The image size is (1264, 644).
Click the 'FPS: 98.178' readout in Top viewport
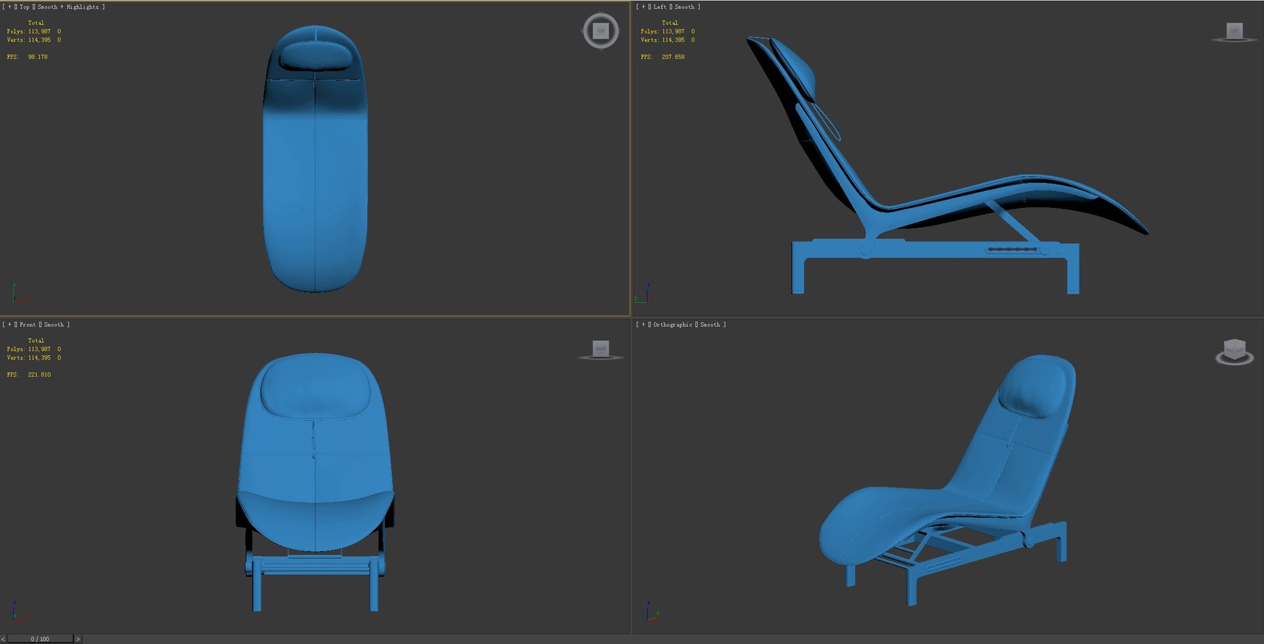pos(27,57)
